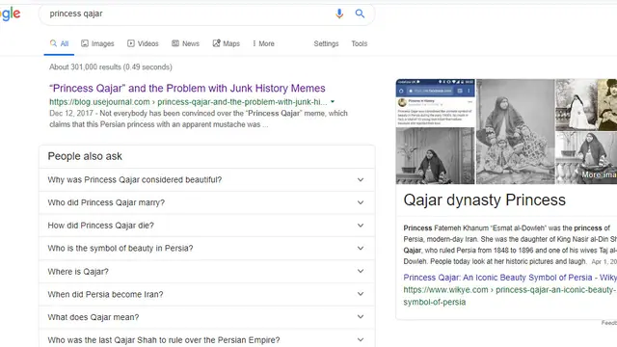Open search Settings
617x347 pixels.
(x=326, y=43)
